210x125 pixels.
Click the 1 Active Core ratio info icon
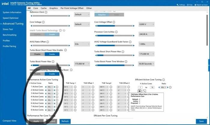tap(57, 87)
